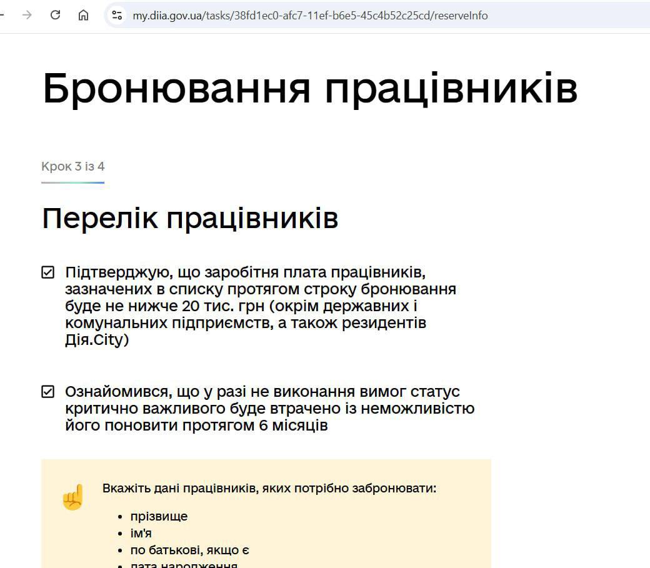Viewport: 650px width, 568px height.
Task: Click the pointing finger emoji icon
Action: (72, 497)
